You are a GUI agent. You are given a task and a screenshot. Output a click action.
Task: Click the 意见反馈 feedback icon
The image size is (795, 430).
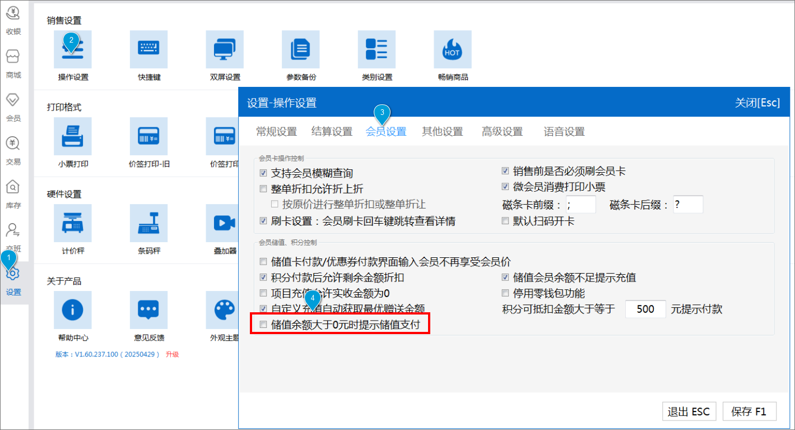click(148, 311)
